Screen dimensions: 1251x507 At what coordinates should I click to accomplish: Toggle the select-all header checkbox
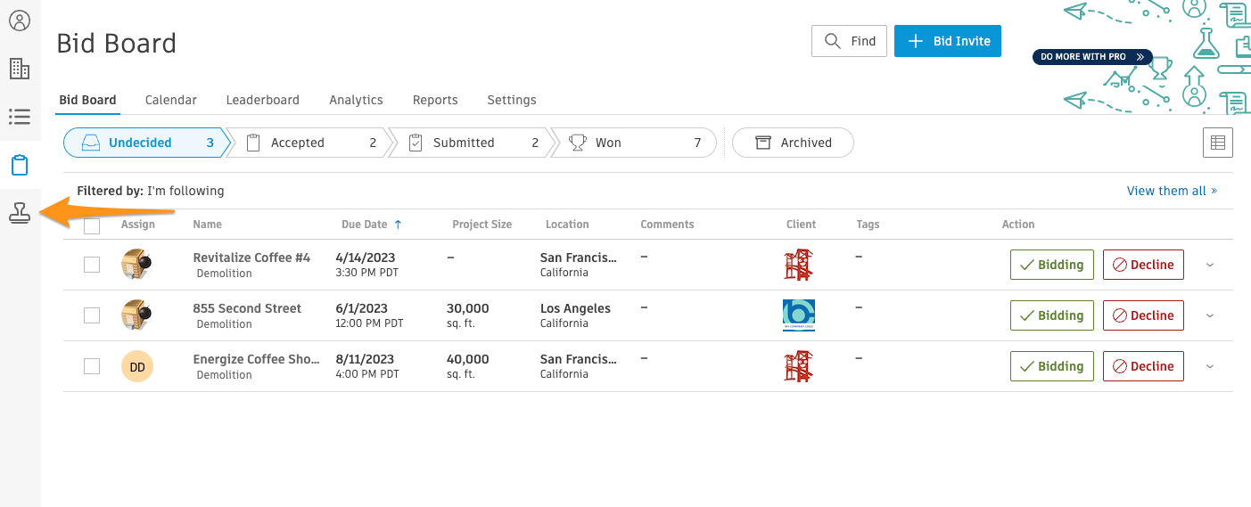click(x=92, y=226)
